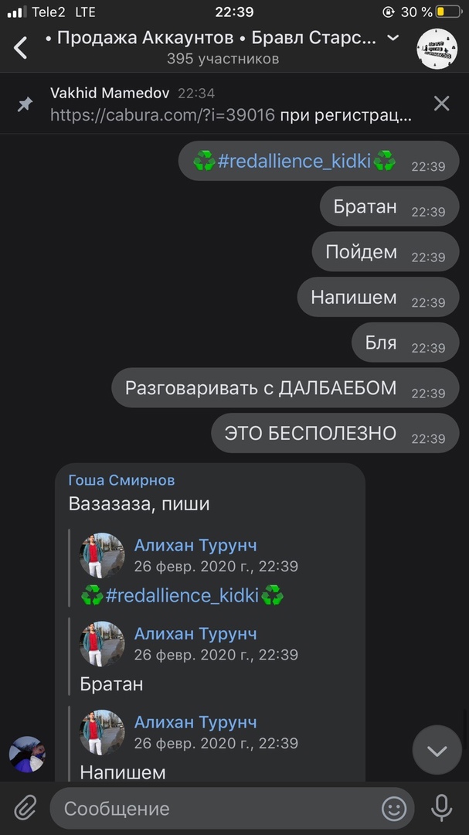The image size is (469, 835).
Task: Tap the outgoing #redallience_kidki hashtag
Action: (x=294, y=161)
